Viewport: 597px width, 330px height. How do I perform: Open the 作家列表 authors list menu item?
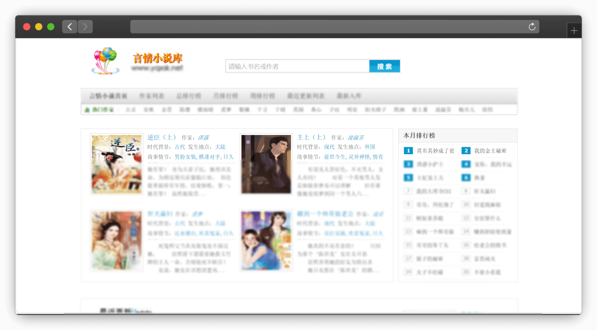pyautogui.click(x=152, y=95)
